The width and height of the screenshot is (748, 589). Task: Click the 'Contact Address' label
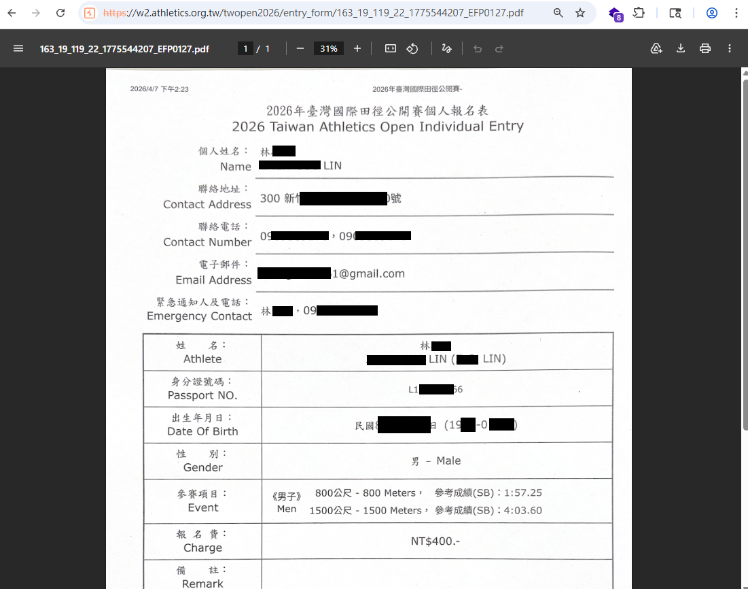point(207,205)
